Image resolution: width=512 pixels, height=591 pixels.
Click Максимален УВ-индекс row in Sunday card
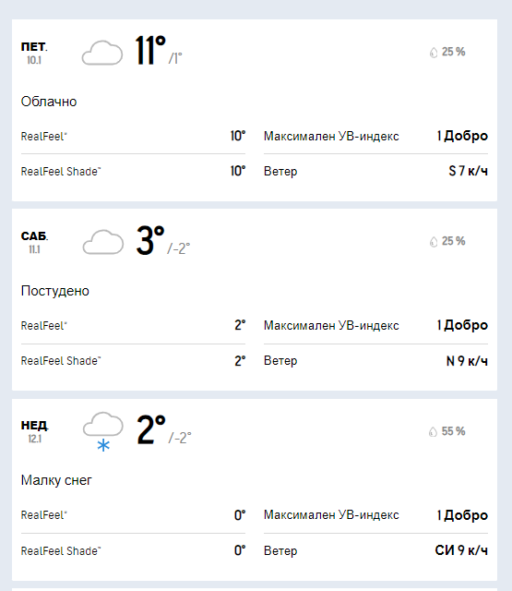pos(375,515)
